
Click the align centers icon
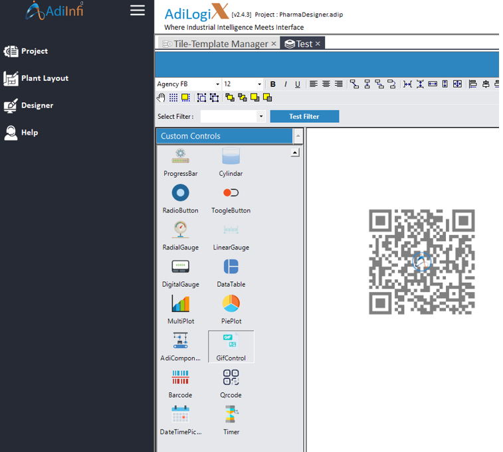point(486,84)
